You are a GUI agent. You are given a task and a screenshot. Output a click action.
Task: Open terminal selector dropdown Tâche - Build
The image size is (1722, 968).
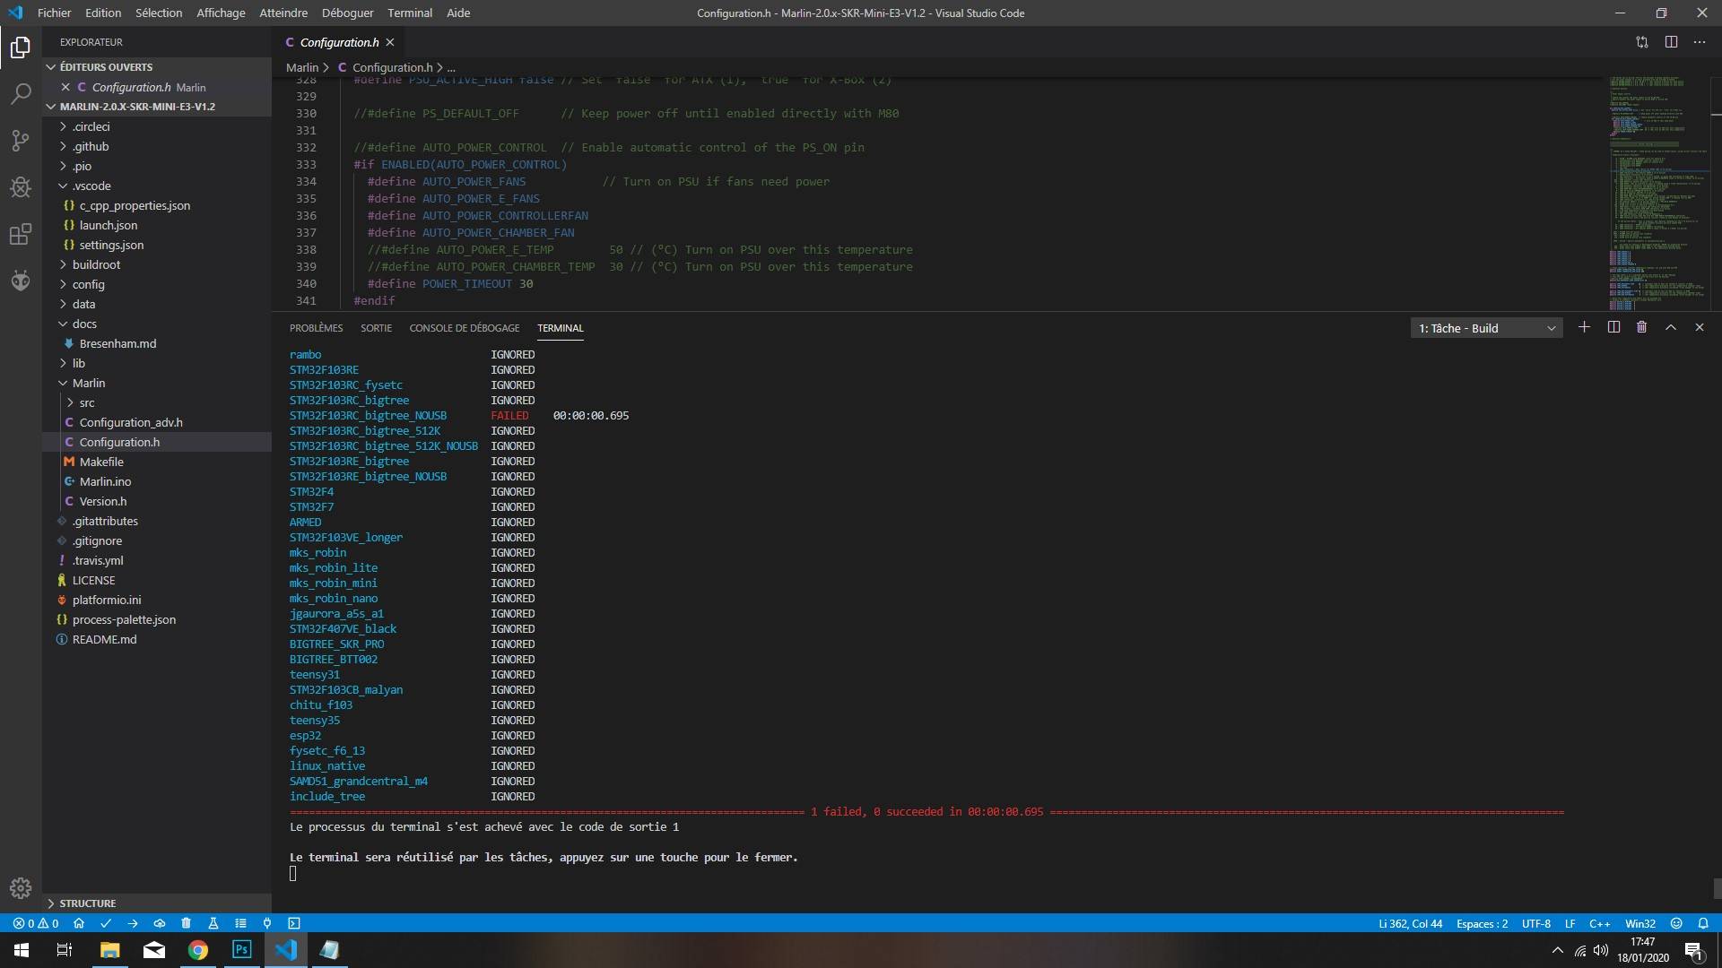click(1486, 328)
